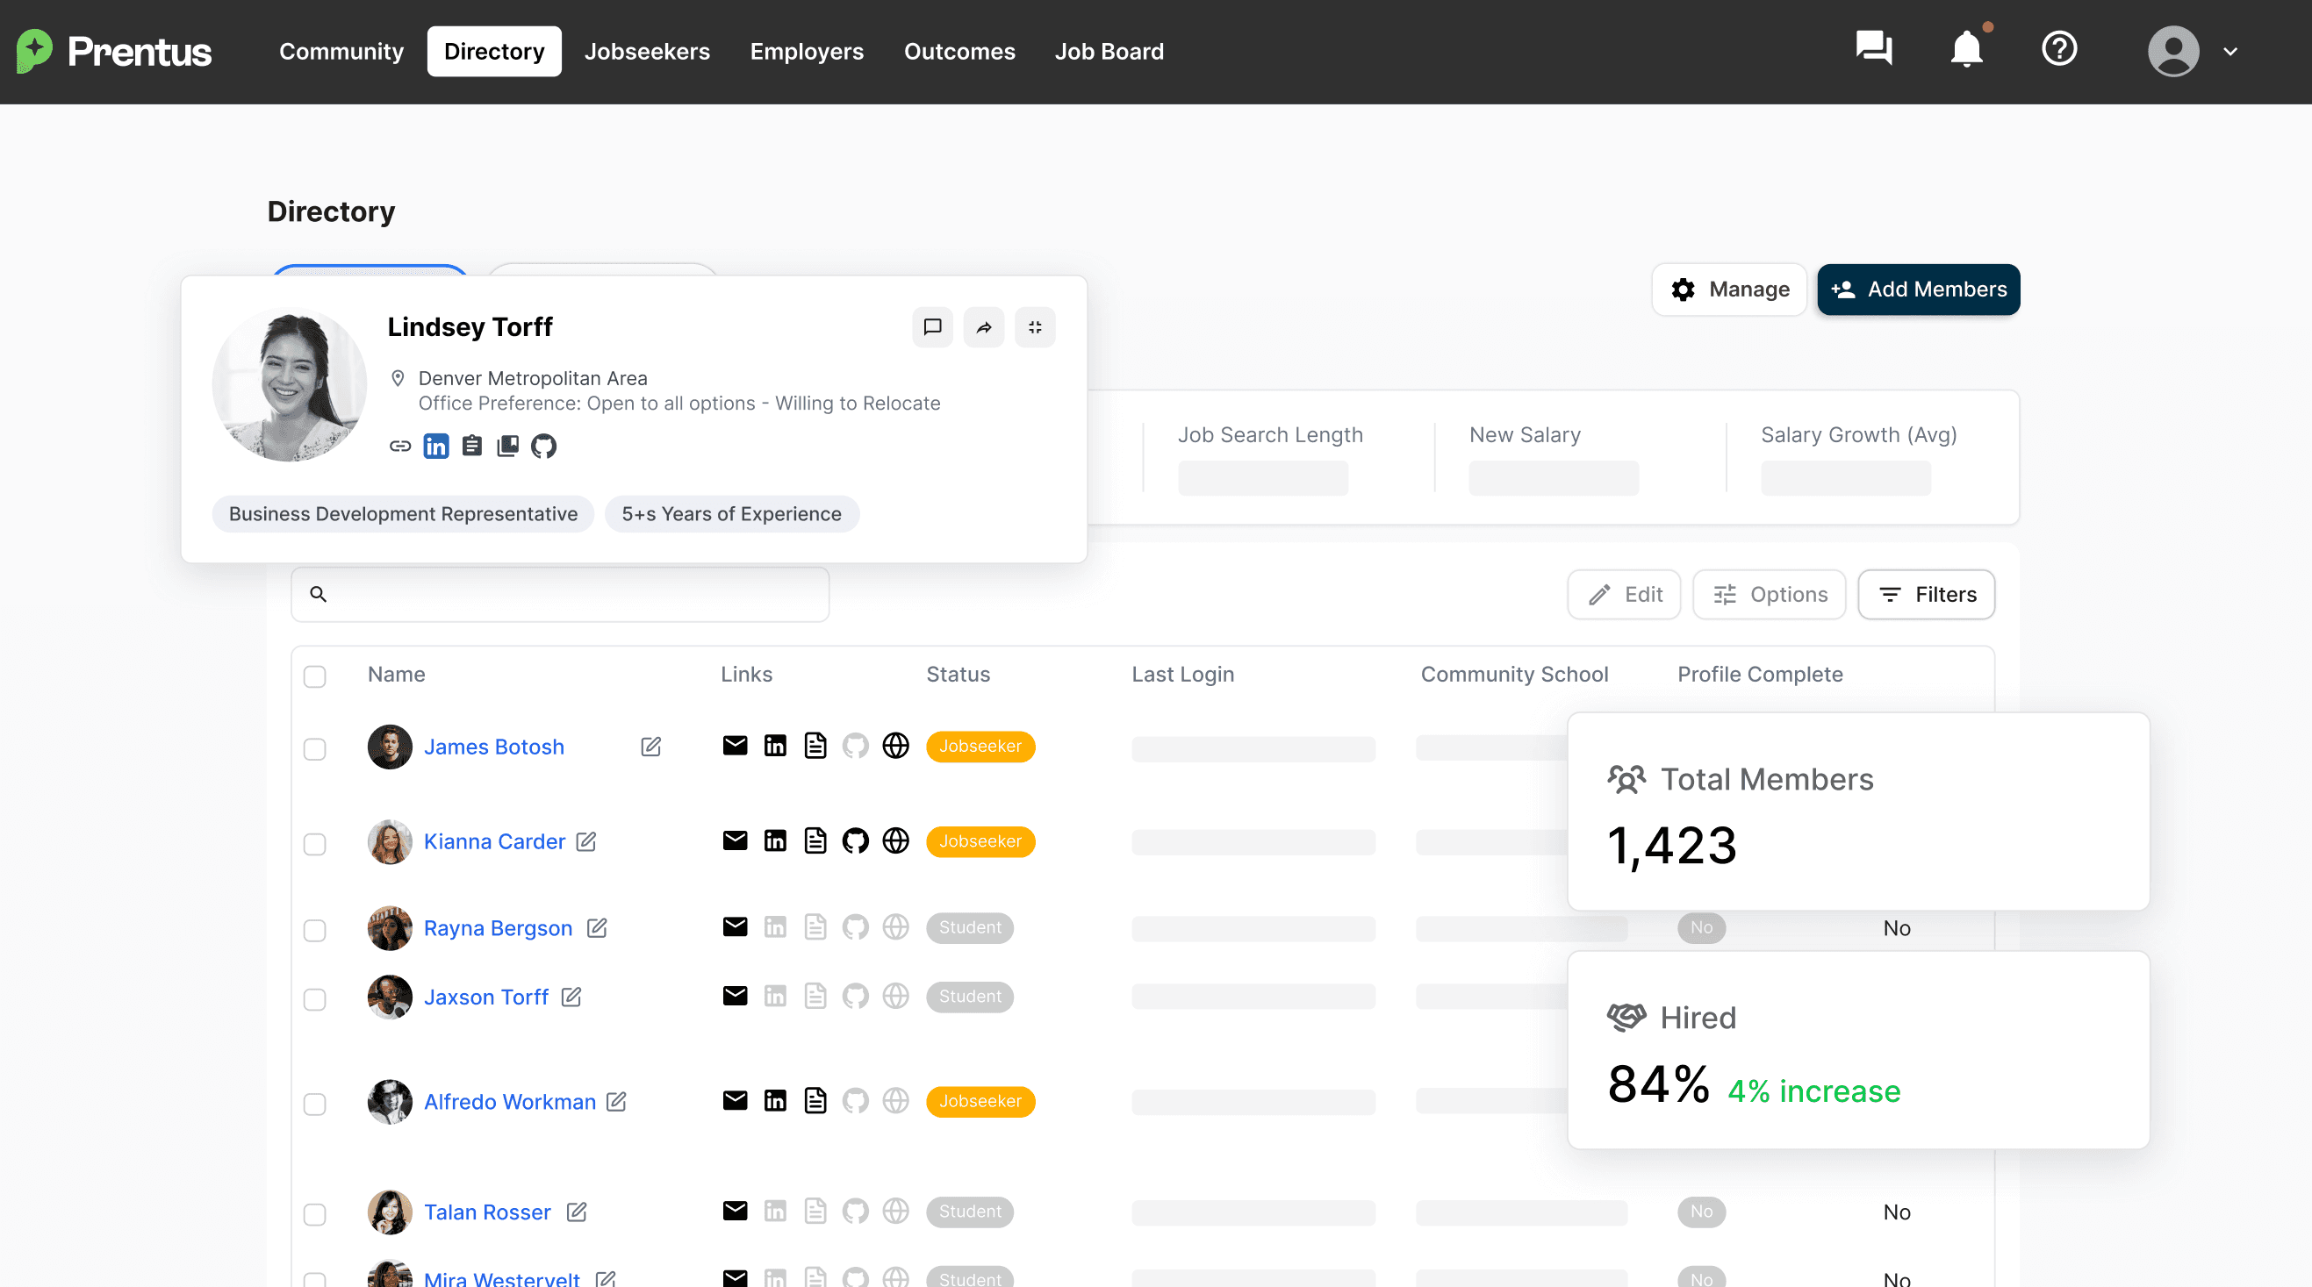Switch to the Job Board tab

(1109, 52)
